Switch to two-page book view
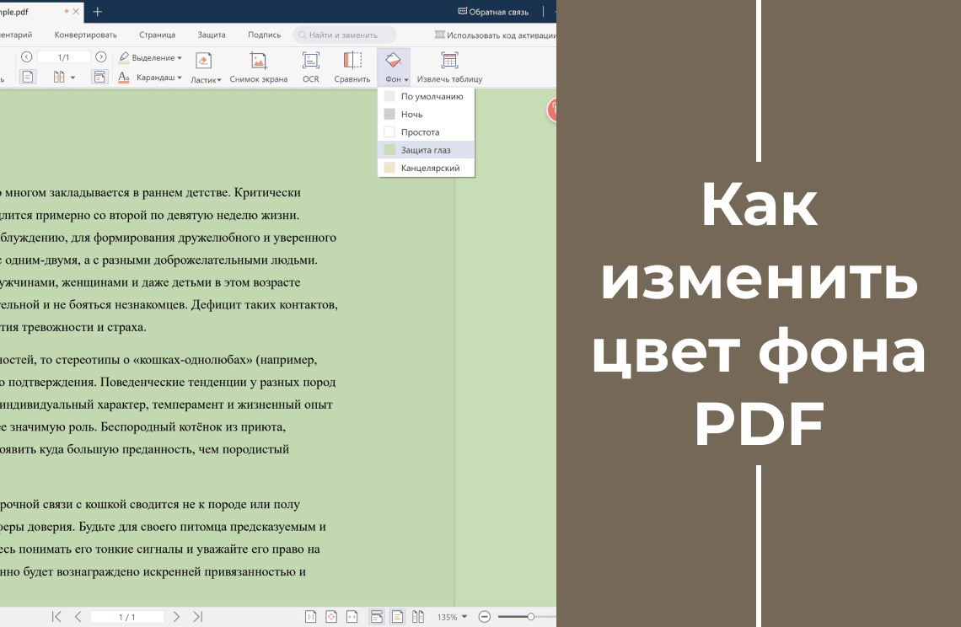Screen dimensions: 961x627 click(x=418, y=616)
